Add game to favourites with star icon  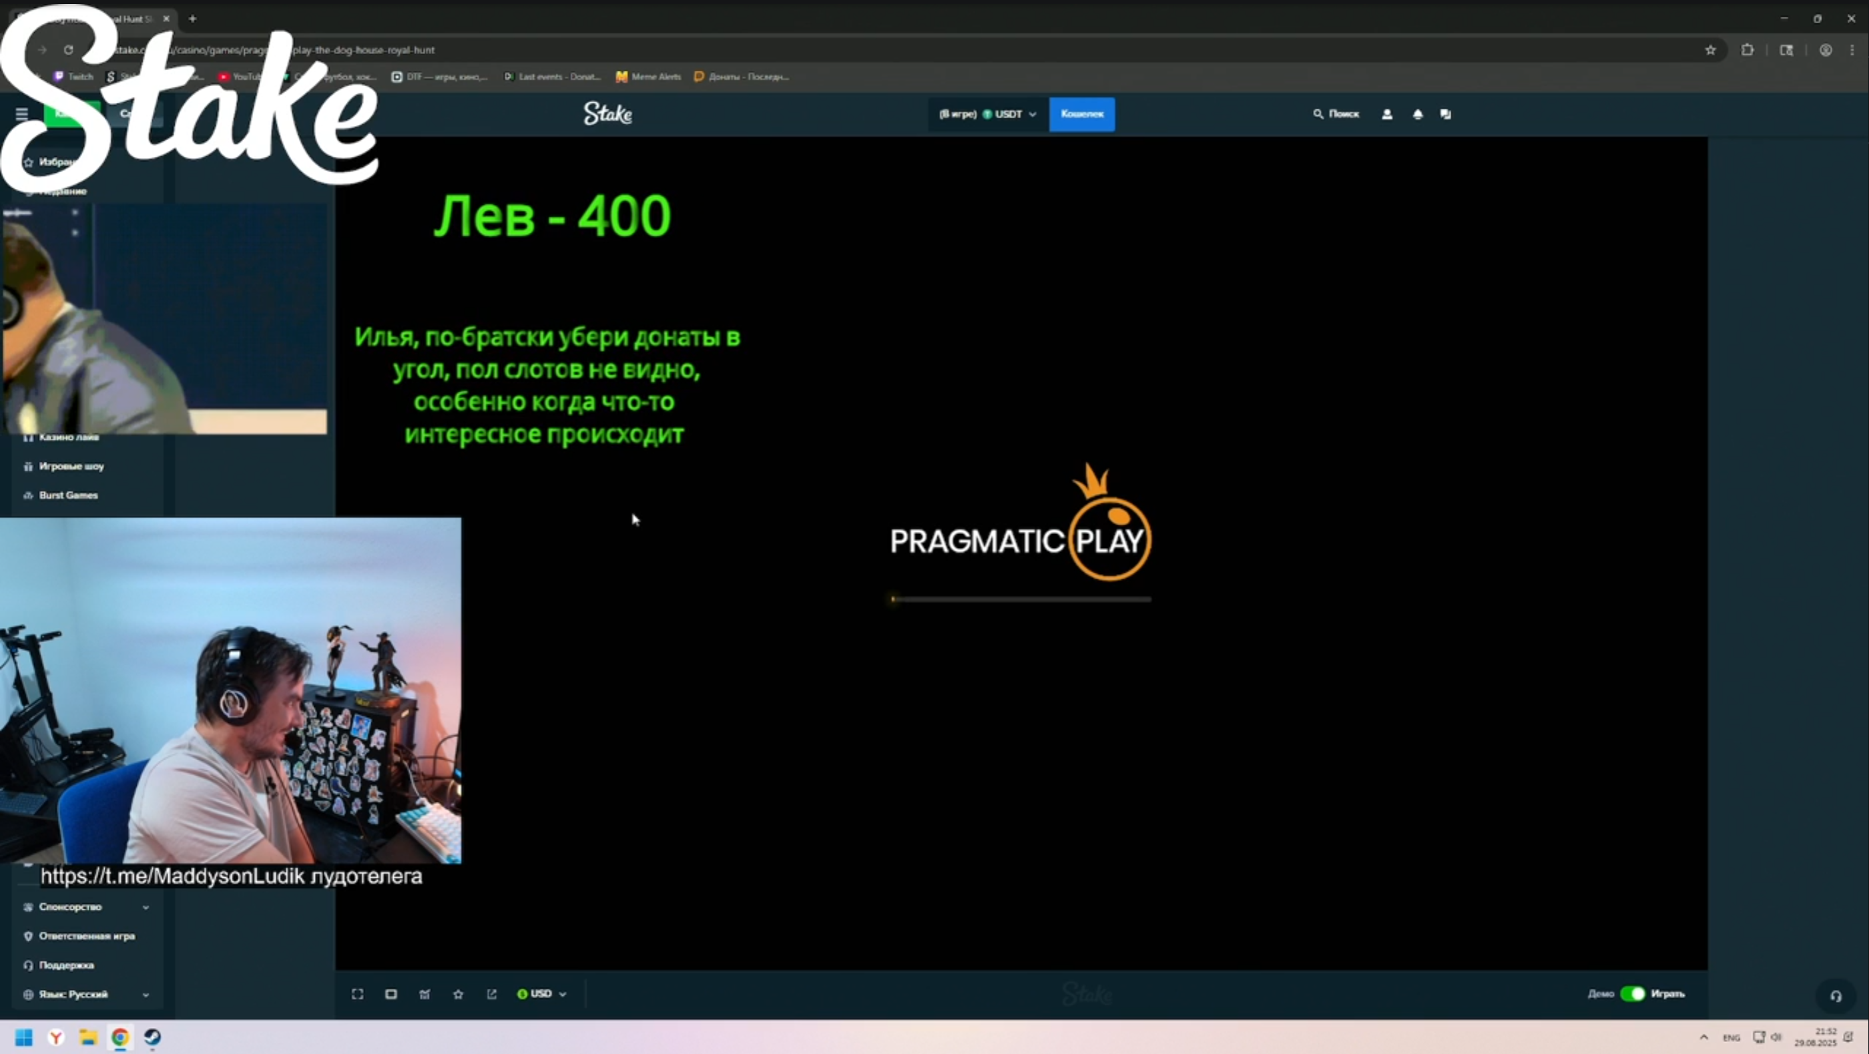[x=458, y=994]
